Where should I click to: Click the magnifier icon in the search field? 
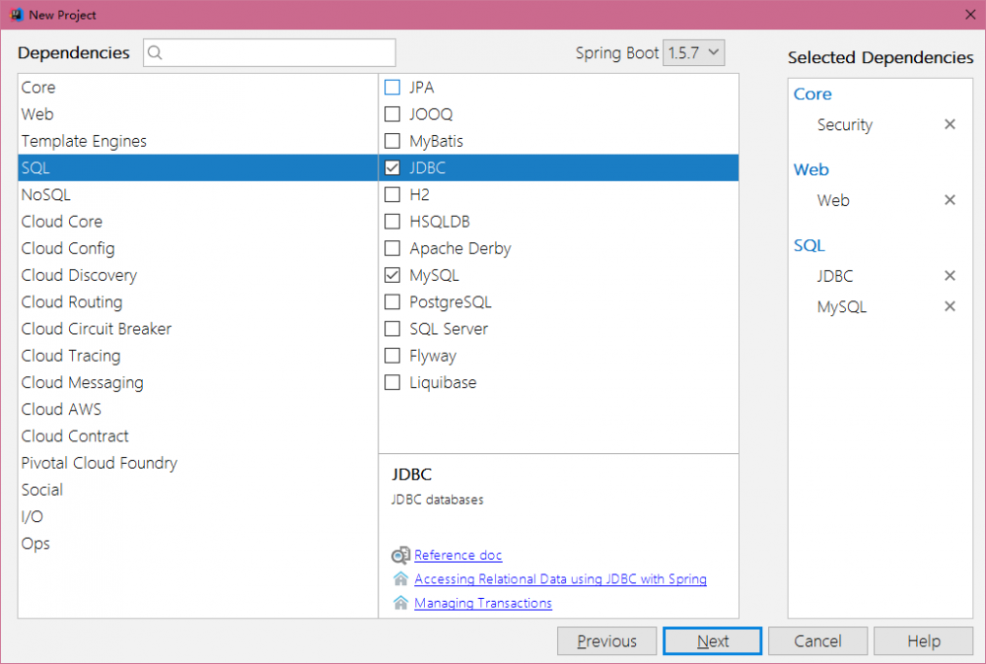point(155,52)
